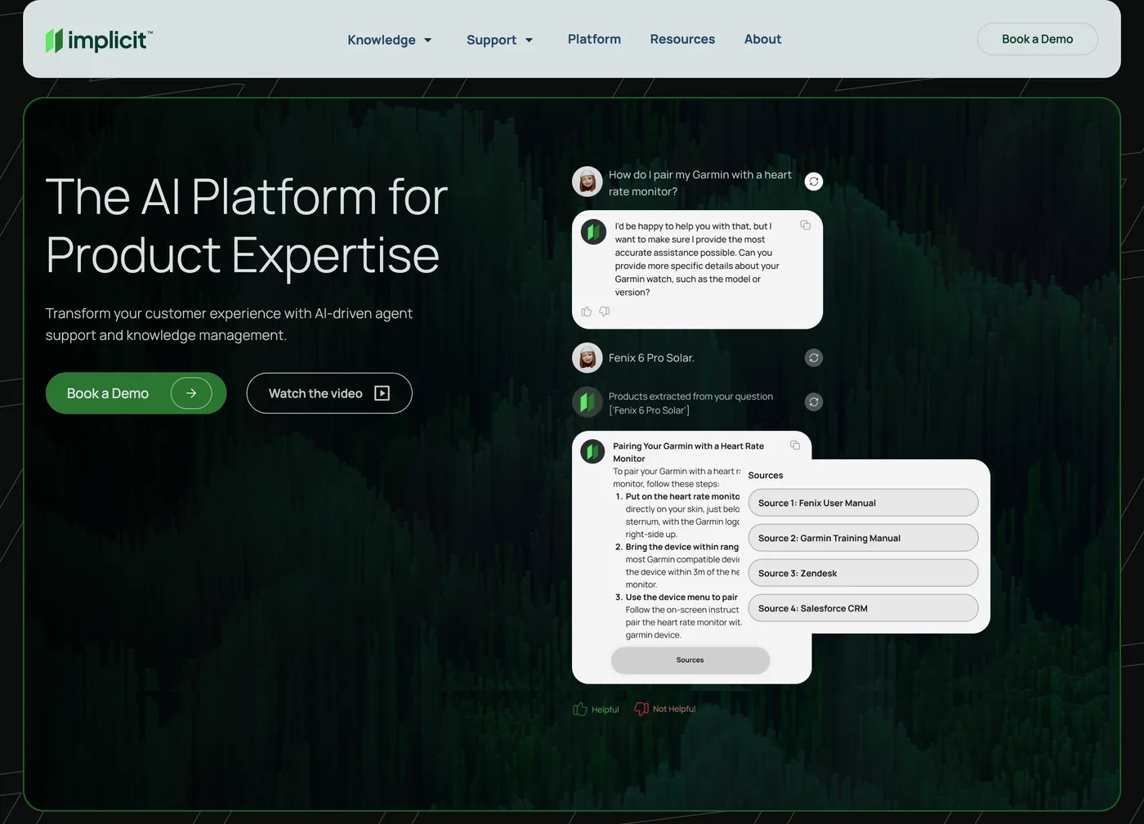Open Source 4: Salesforce CRM
This screenshot has height=824, width=1144.
click(863, 608)
